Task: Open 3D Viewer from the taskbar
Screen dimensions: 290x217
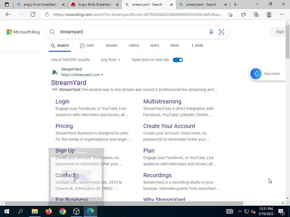Action: (76, 211)
